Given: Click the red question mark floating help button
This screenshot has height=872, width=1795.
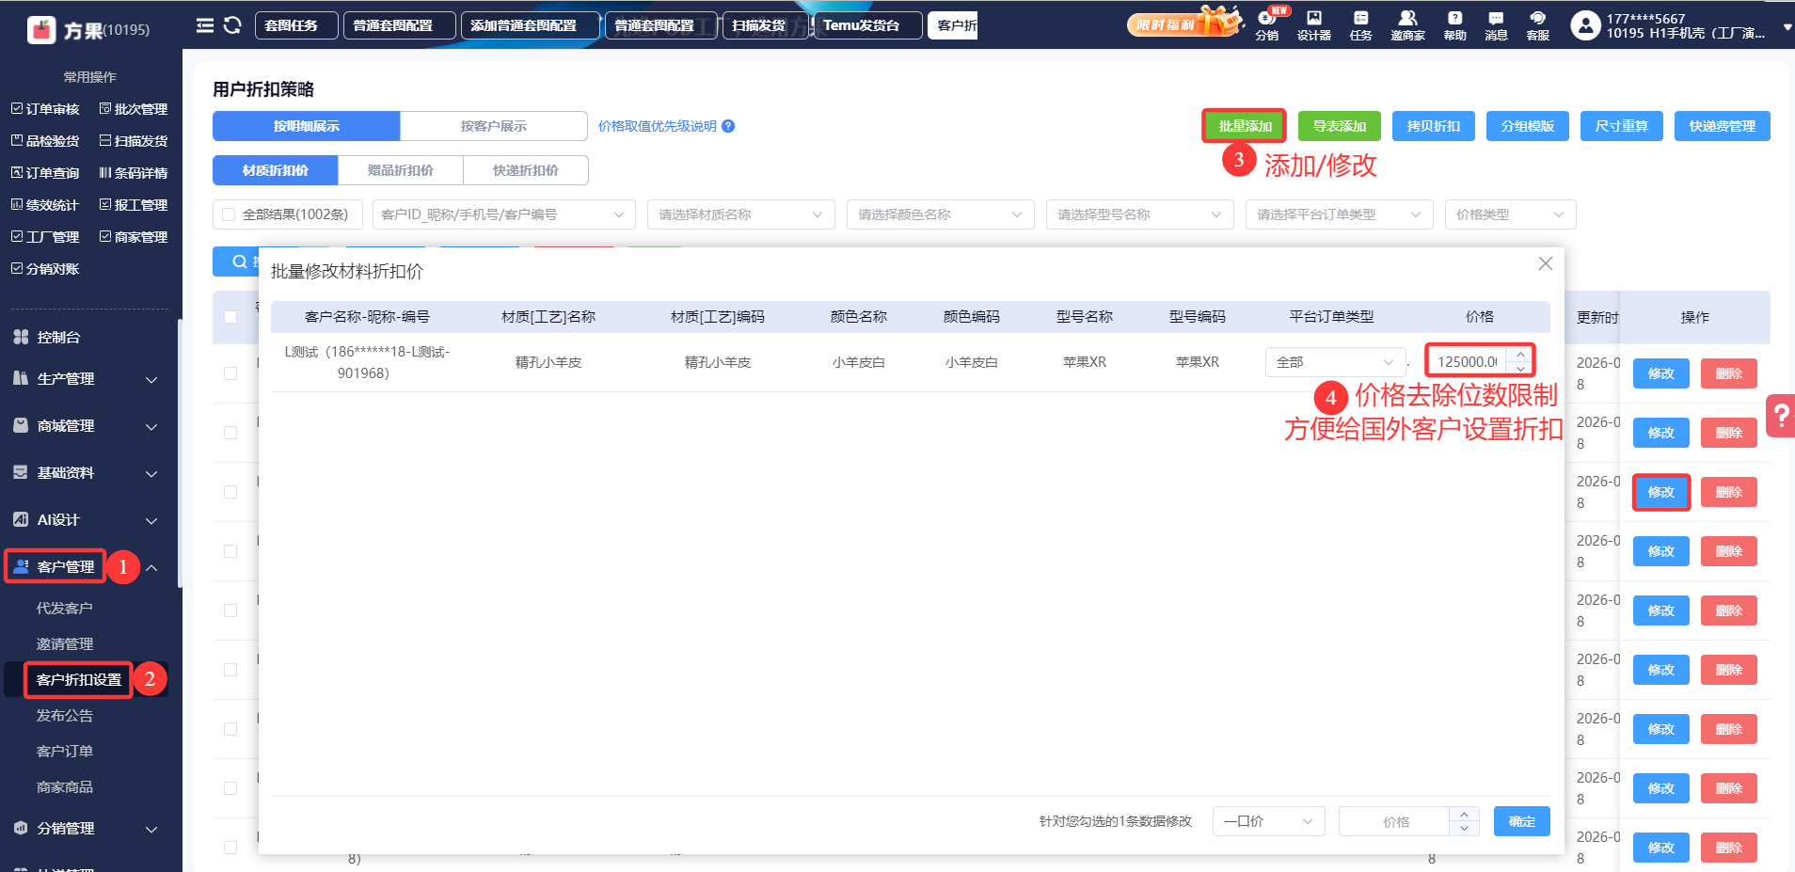Looking at the screenshot, I should pos(1781,415).
